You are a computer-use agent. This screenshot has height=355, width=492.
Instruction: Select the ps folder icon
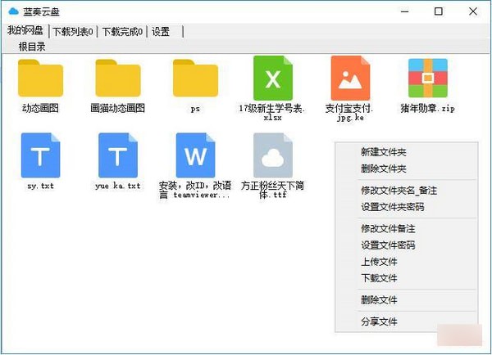(x=195, y=79)
